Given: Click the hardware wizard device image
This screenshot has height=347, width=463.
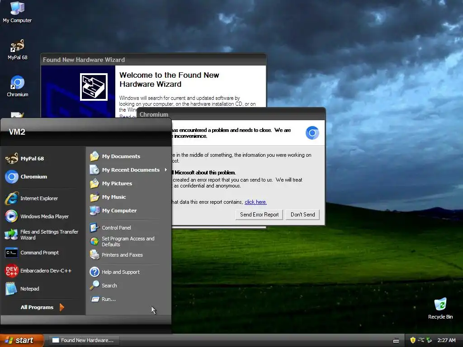Looking at the screenshot, I should pyautogui.click(x=94, y=87).
